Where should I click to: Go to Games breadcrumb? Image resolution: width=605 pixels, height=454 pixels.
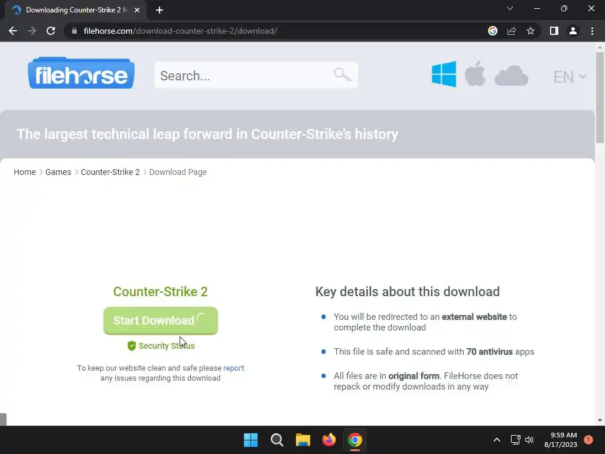(x=58, y=172)
